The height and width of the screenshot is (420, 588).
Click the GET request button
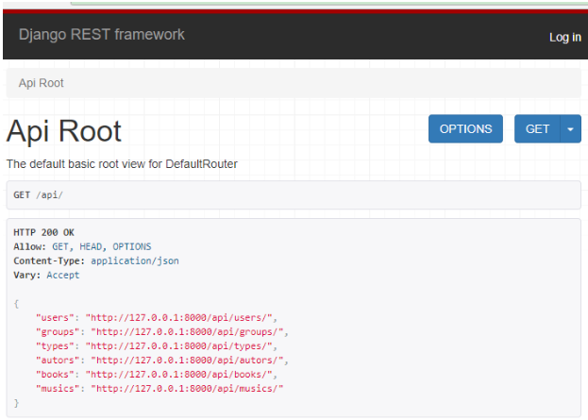point(537,128)
